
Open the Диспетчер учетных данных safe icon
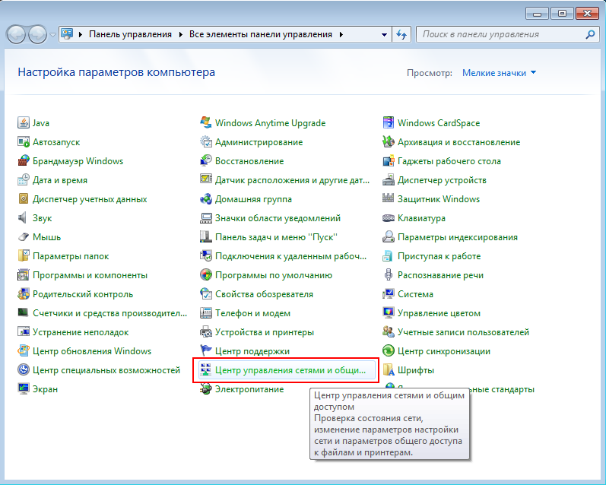click(x=23, y=198)
